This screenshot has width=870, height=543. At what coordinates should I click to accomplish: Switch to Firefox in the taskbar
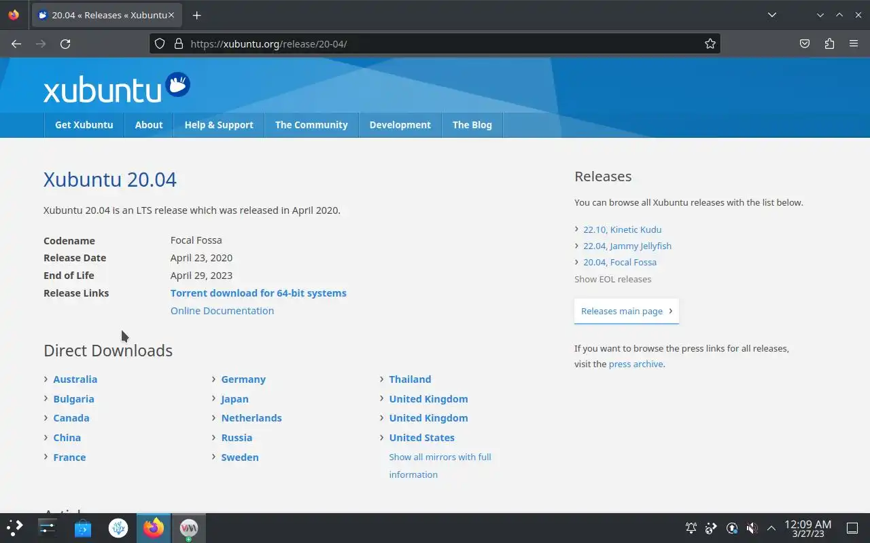(x=154, y=527)
